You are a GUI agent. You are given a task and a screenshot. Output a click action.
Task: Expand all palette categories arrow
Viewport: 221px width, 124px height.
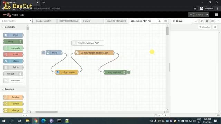point(26,115)
